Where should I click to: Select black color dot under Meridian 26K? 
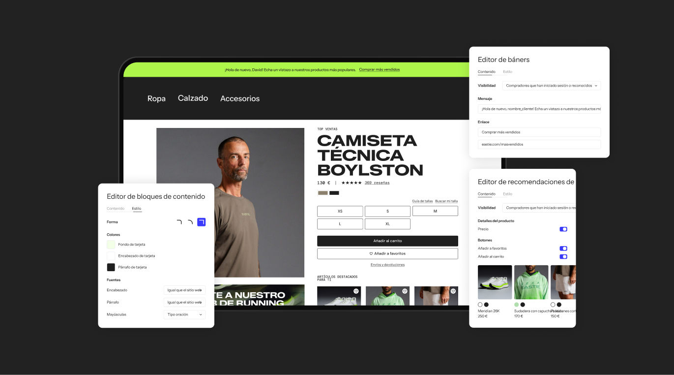click(x=486, y=305)
